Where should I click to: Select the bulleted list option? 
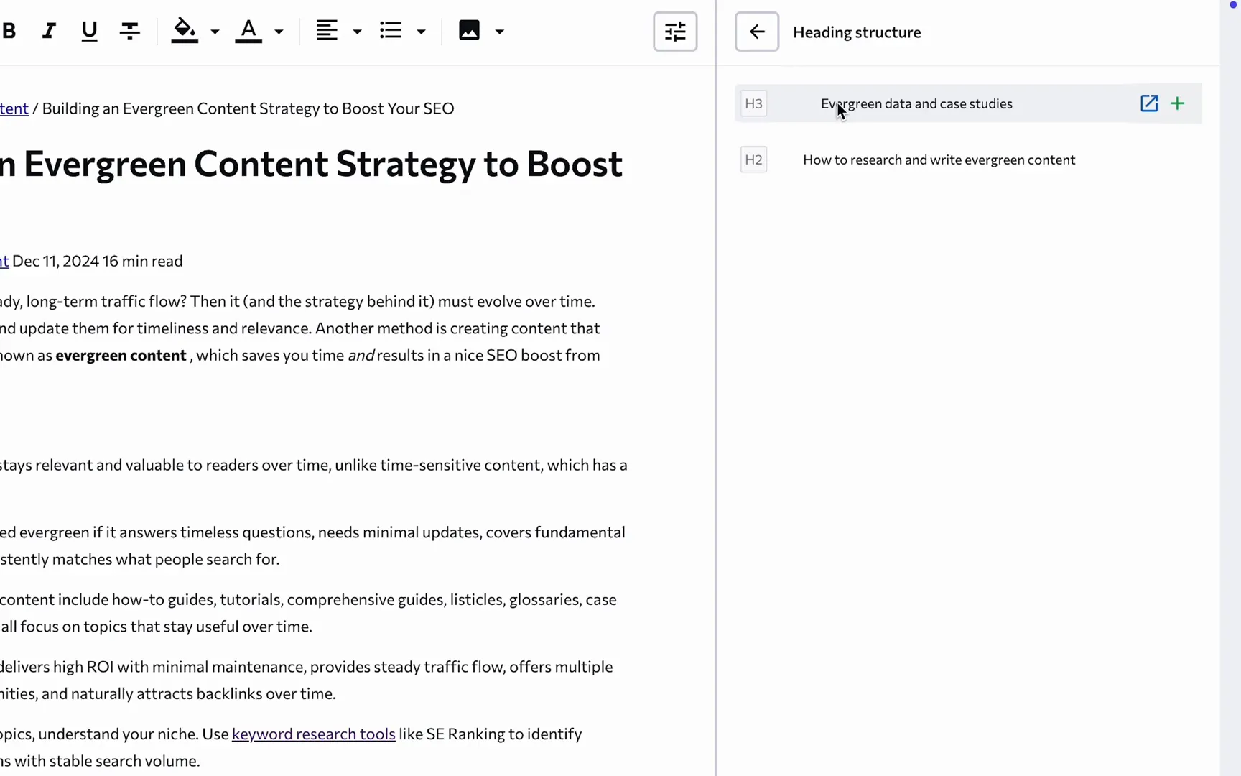click(x=390, y=30)
